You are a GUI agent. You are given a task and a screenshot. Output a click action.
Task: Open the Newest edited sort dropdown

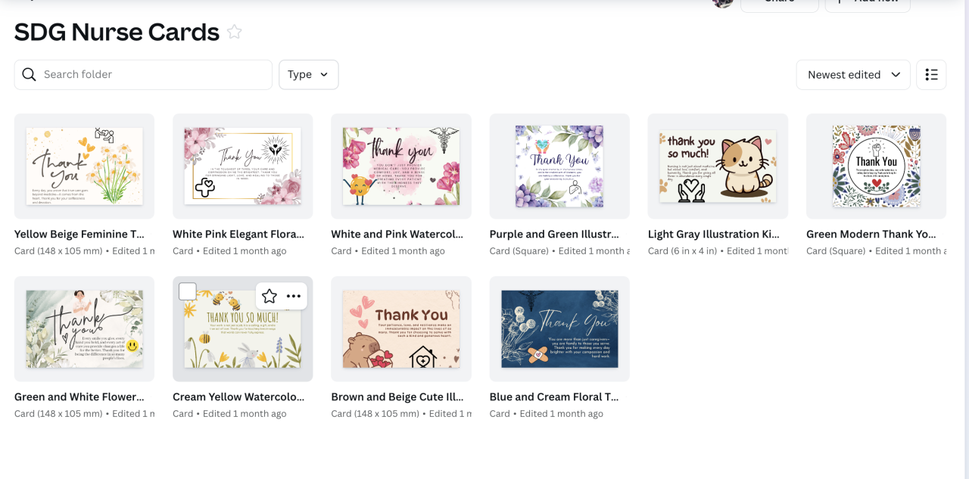pyautogui.click(x=853, y=75)
